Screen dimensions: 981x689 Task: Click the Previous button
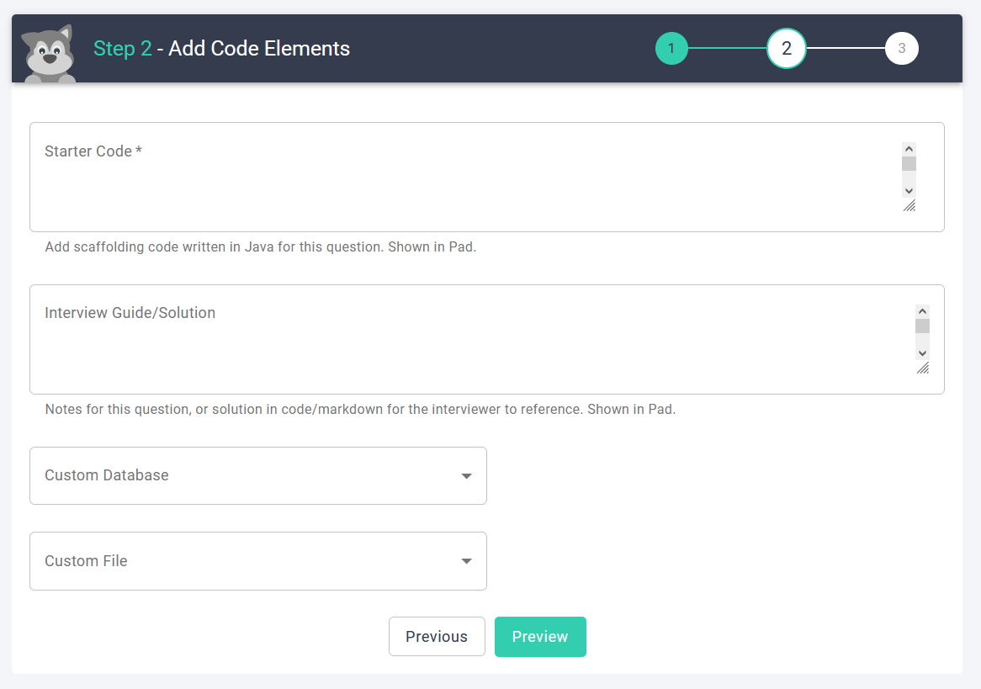[437, 637]
